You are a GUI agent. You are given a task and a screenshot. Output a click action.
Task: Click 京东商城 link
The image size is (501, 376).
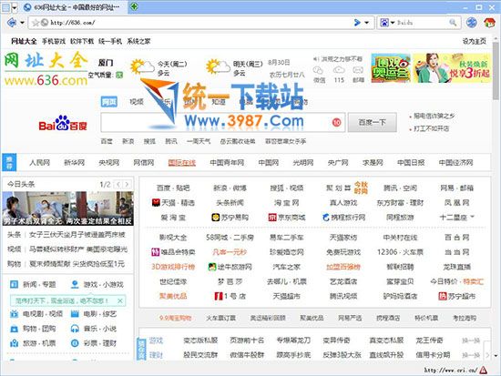click(x=287, y=218)
